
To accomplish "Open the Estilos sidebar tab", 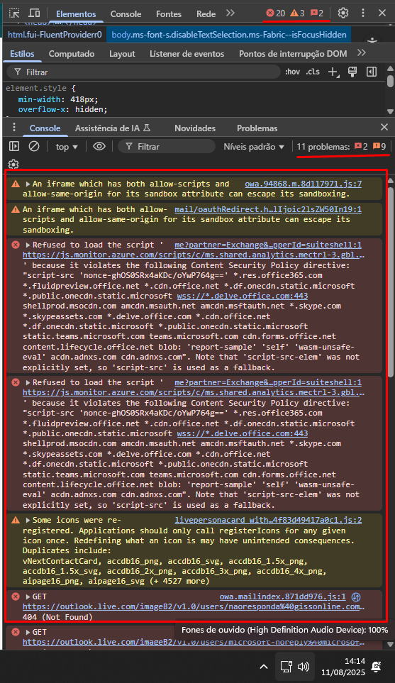I will click(x=22, y=54).
